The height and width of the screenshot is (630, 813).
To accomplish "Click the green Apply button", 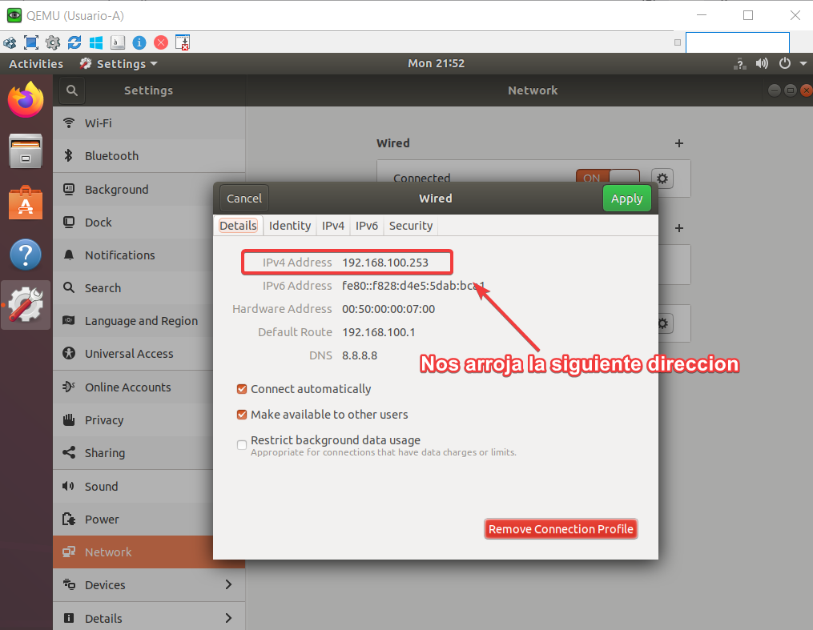I will pyautogui.click(x=626, y=199).
